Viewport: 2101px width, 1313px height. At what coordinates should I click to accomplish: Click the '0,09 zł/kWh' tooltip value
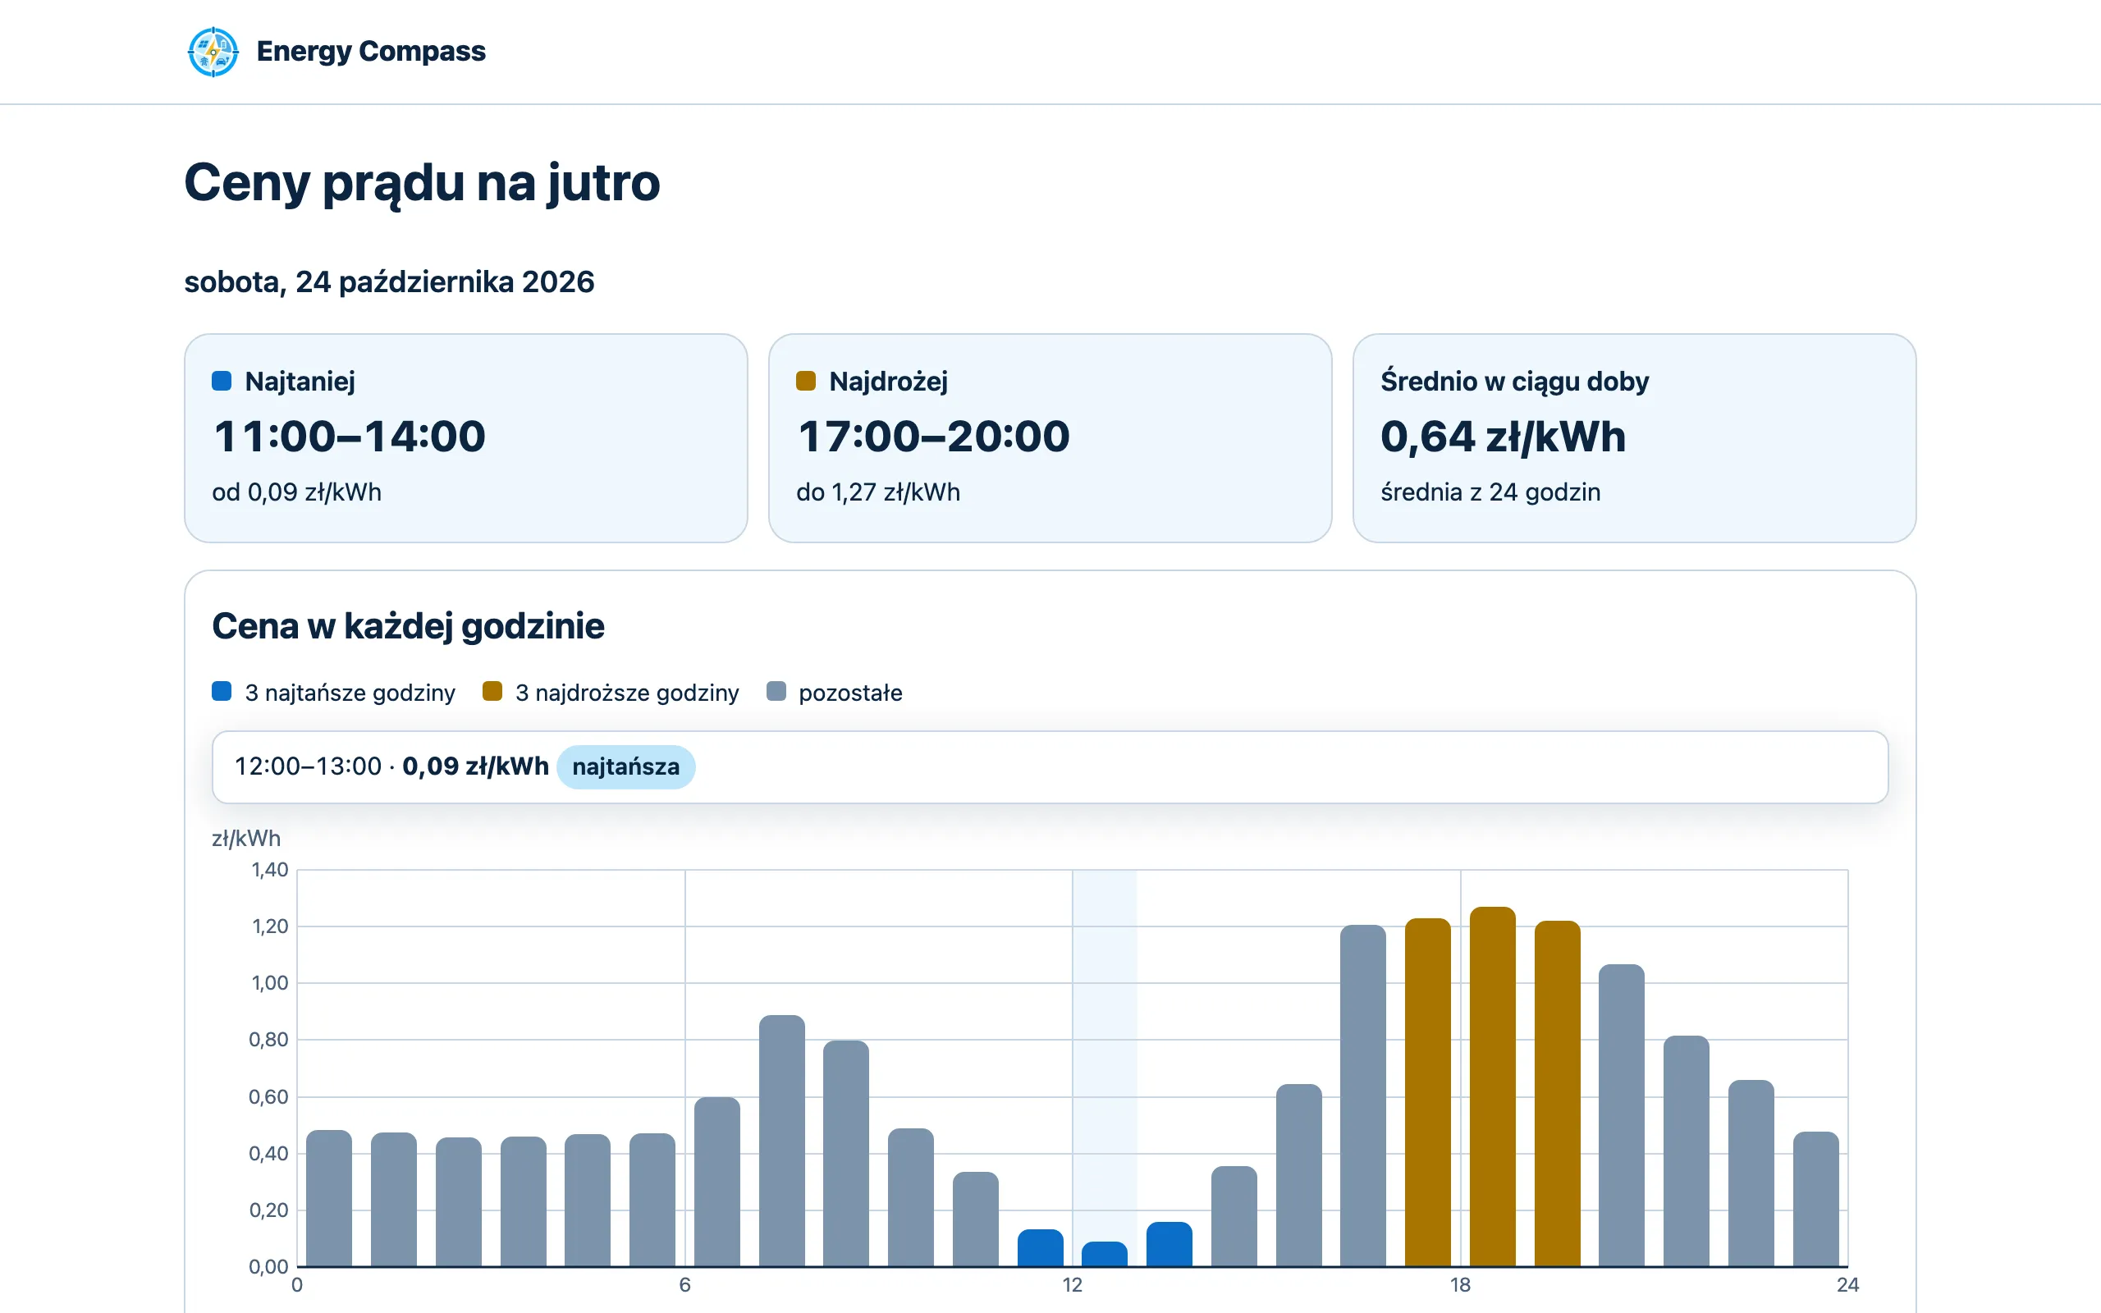pos(476,766)
